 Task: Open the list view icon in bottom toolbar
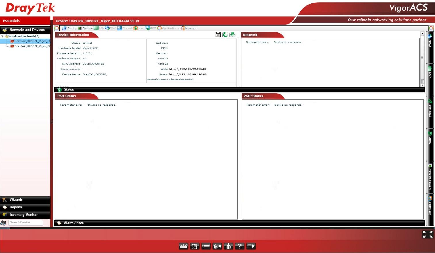pos(206,246)
